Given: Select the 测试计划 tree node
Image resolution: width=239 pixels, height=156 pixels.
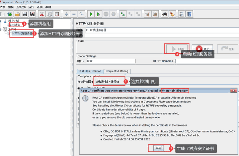Looking at the screenshot, I should pos(13,21).
